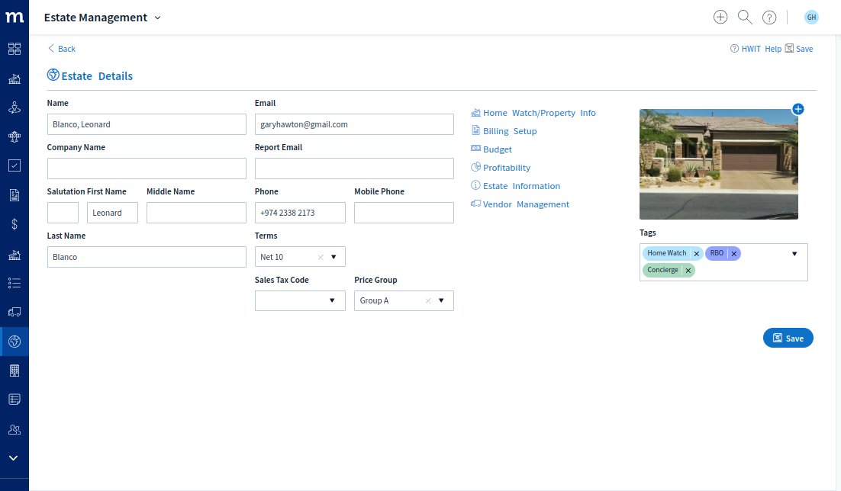Open the people group sidebar icon
This screenshot has width=841, height=491.
coord(14,429)
